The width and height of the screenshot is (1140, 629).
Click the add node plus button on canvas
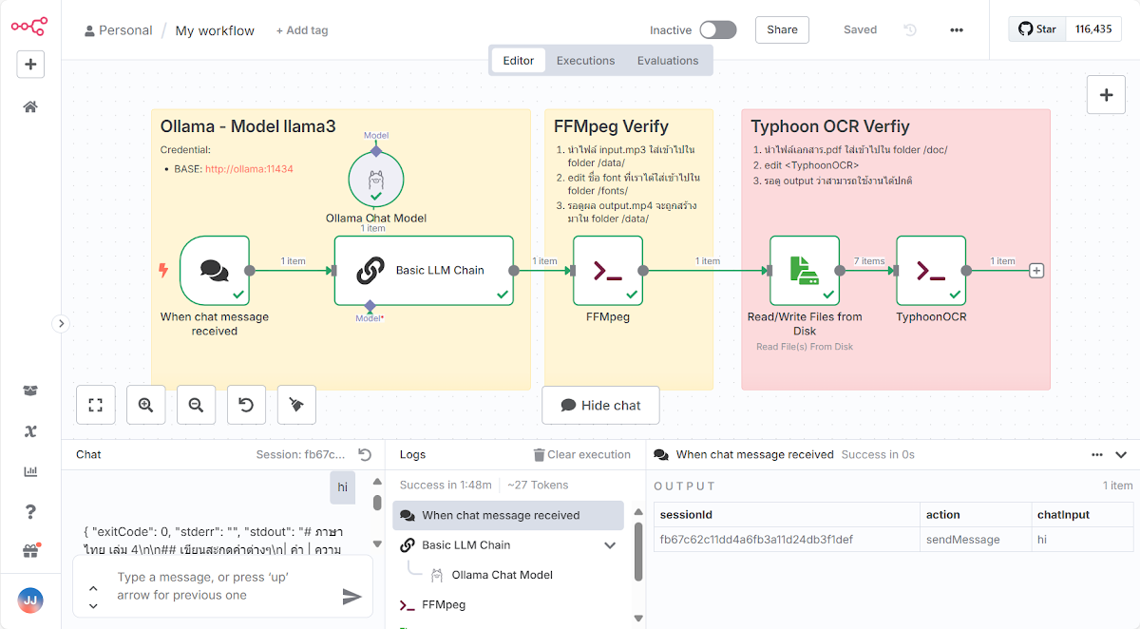(x=1106, y=95)
